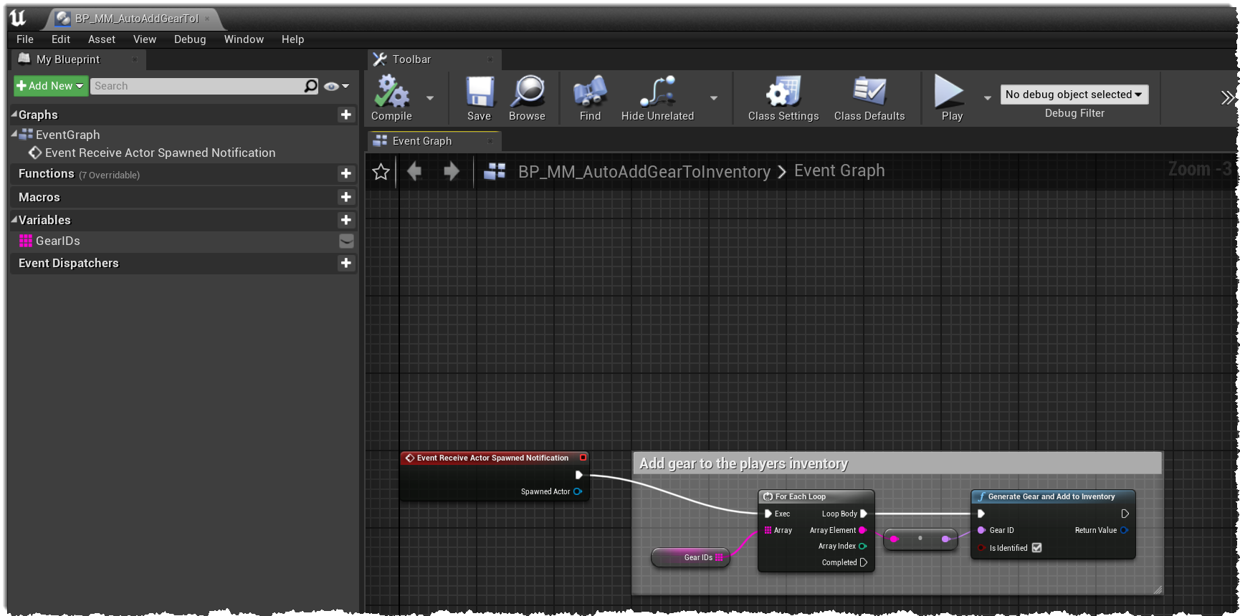Viewport: 1240px width, 616px height.
Task: Add a new variable with plus button
Action: pyautogui.click(x=346, y=220)
